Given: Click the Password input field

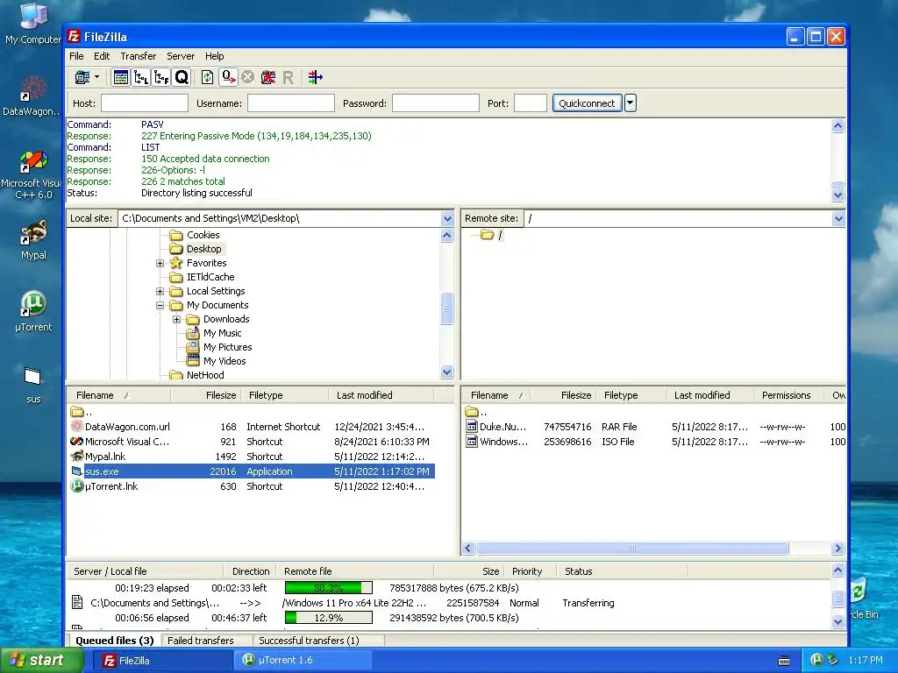Looking at the screenshot, I should tap(435, 103).
